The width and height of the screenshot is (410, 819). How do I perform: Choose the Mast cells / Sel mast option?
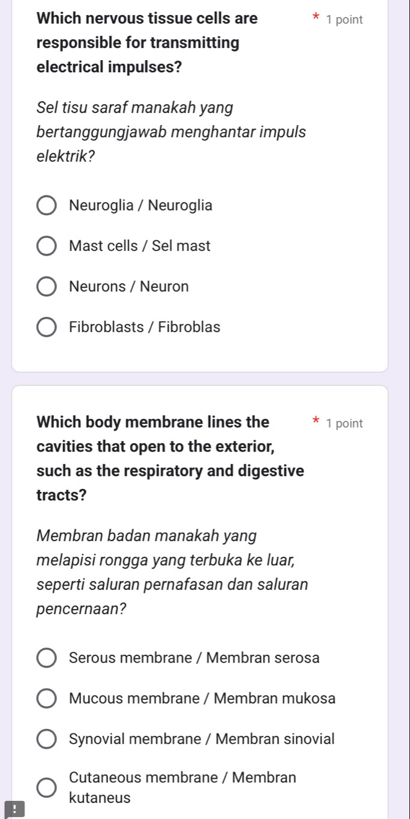tap(47, 246)
